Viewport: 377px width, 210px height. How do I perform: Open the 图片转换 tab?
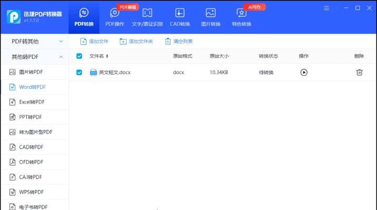pyautogui.click(x=210, y=17)
